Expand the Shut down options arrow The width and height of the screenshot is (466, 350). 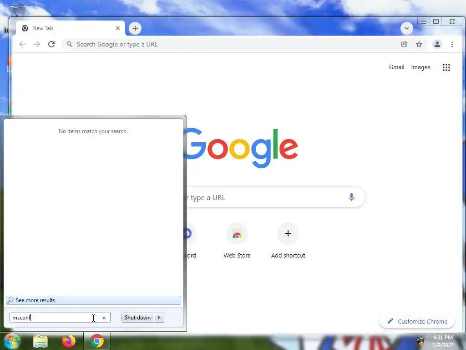(159, 318)
